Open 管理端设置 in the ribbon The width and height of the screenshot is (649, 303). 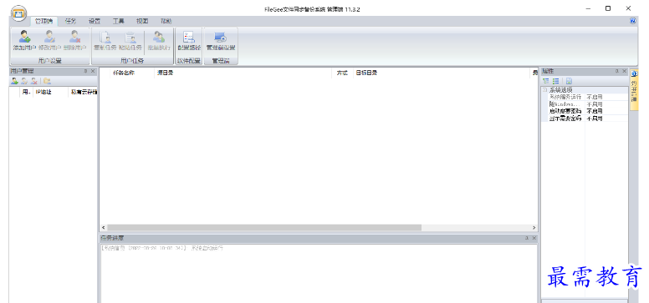[x=221, y=41]
